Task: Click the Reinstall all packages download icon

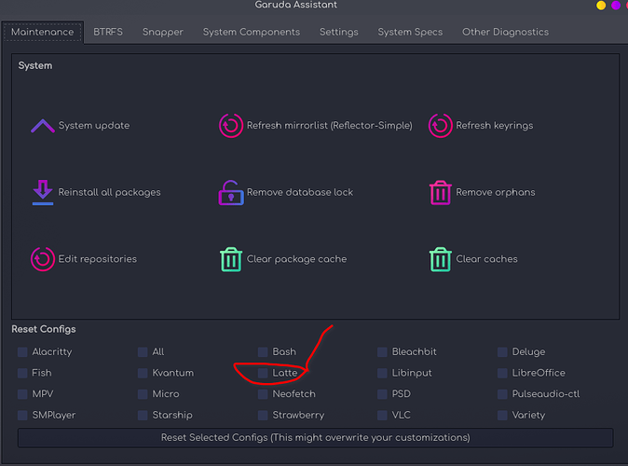Action: 43,192
